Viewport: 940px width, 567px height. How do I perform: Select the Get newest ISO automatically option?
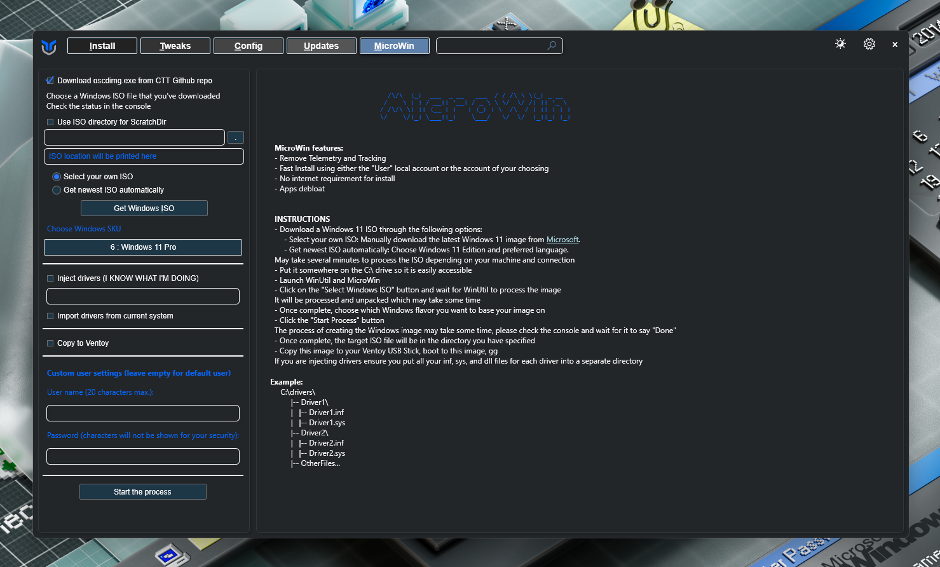[57, 190]
